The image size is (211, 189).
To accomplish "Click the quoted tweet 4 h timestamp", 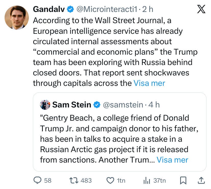I will (154, 105).
